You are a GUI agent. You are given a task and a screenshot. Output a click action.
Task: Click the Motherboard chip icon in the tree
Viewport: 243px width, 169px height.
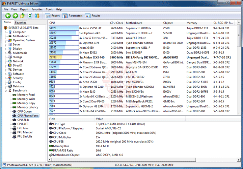point(10,36)
